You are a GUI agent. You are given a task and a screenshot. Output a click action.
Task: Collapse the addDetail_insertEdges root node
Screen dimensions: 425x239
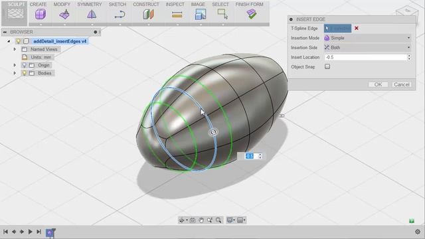[9, 41]
